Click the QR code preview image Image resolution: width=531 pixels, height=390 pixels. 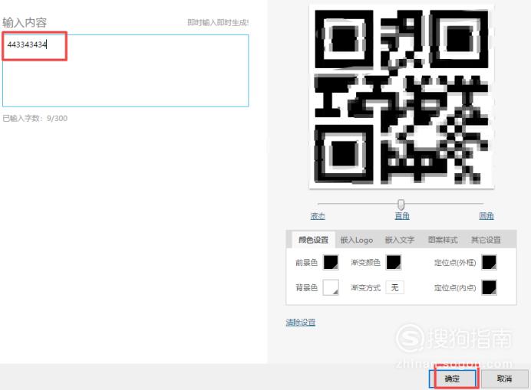[x=401, y=97]
